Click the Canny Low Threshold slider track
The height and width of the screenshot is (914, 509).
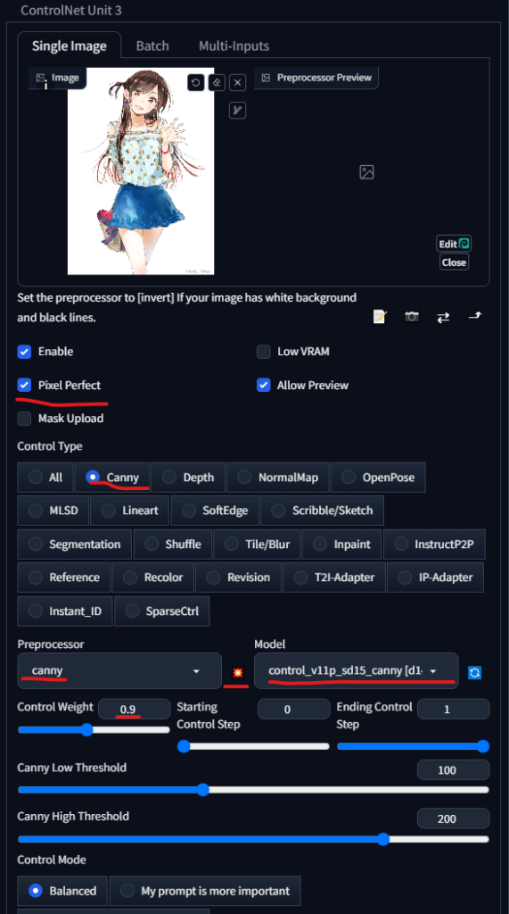[x=253, y=790]
